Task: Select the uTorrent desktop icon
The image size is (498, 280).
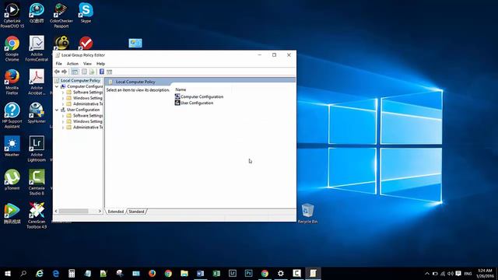Action: point(12,180)
